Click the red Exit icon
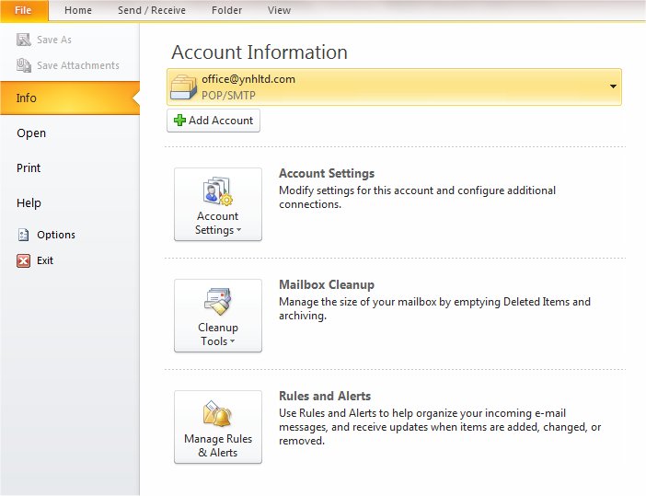 [x=24, y=260]
